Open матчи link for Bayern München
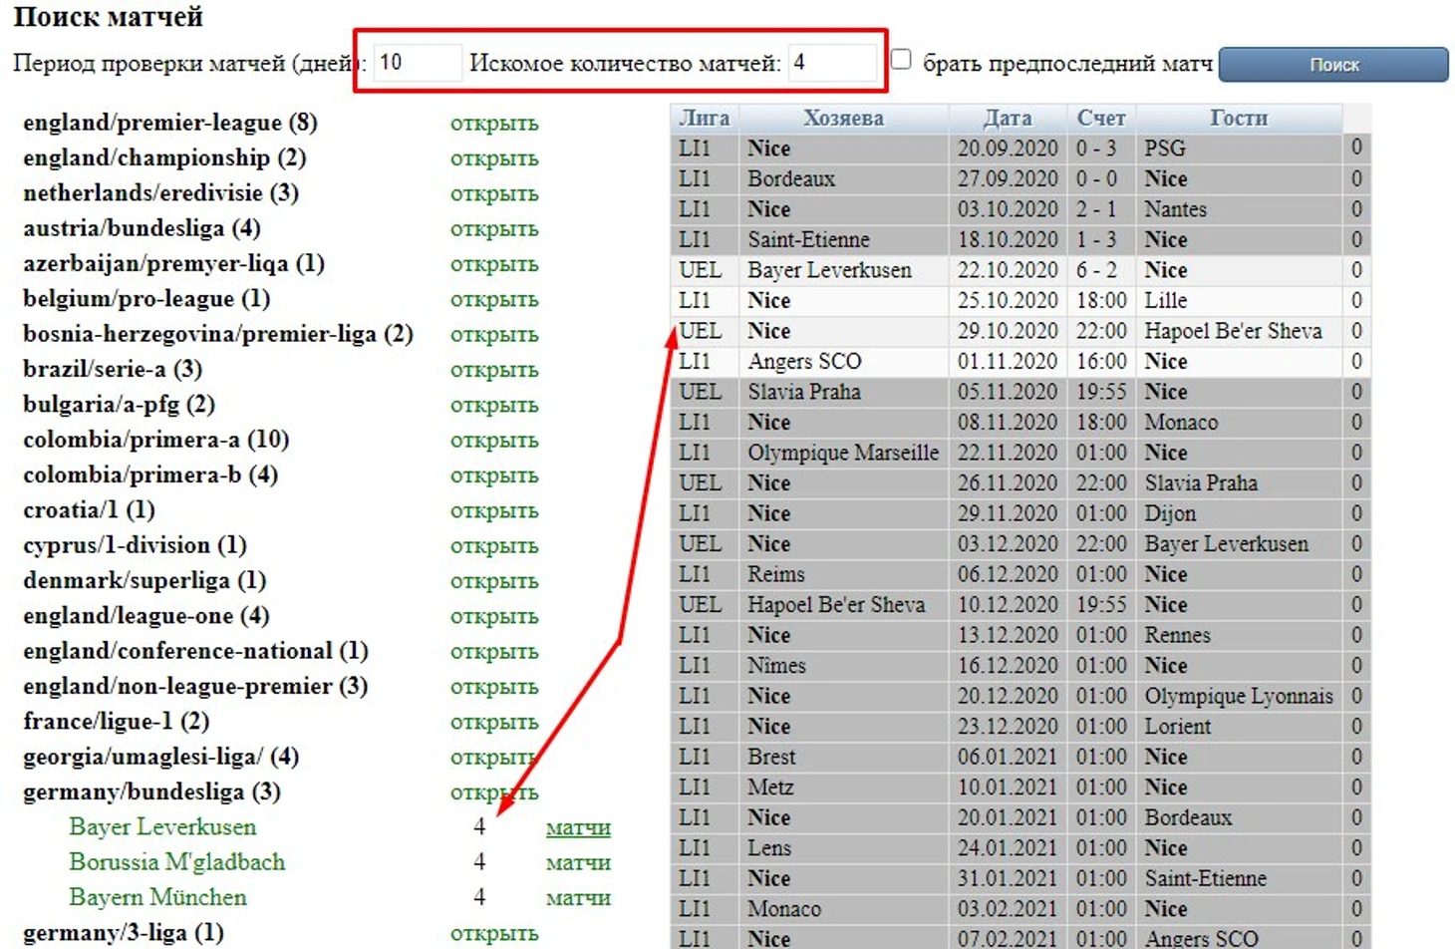 (578, 897)
